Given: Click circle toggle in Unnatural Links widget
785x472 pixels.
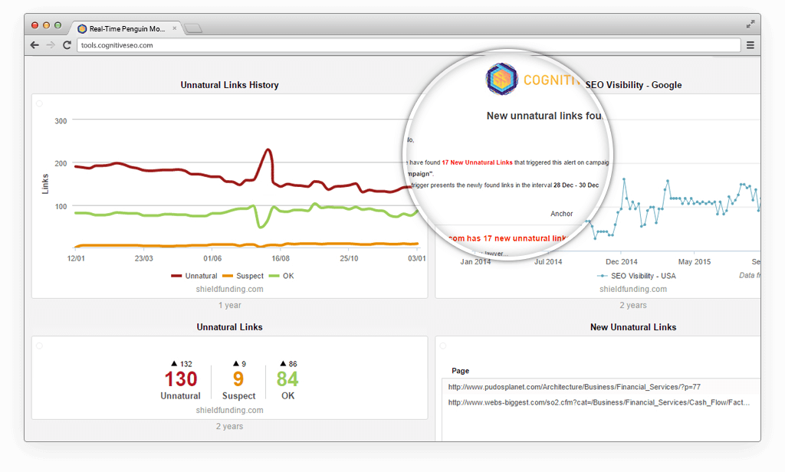Looking at the screenshot, I should [40, 346].
